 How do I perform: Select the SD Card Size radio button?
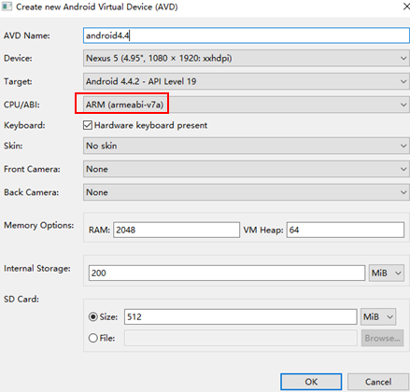[93, 316]
